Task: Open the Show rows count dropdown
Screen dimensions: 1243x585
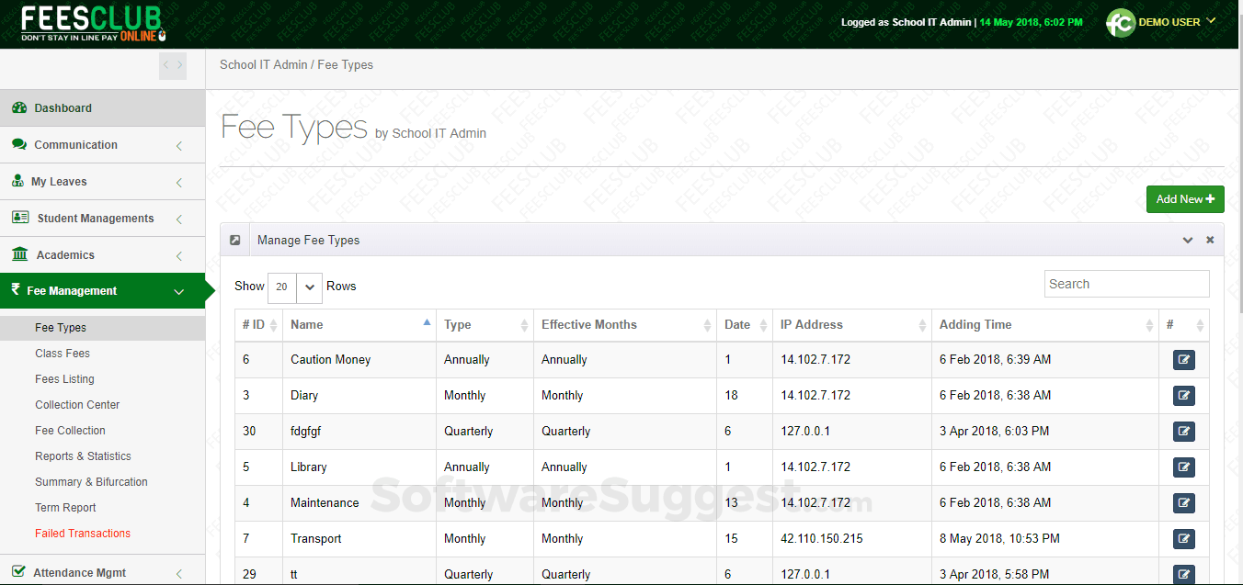Action: tap(295, 287)
